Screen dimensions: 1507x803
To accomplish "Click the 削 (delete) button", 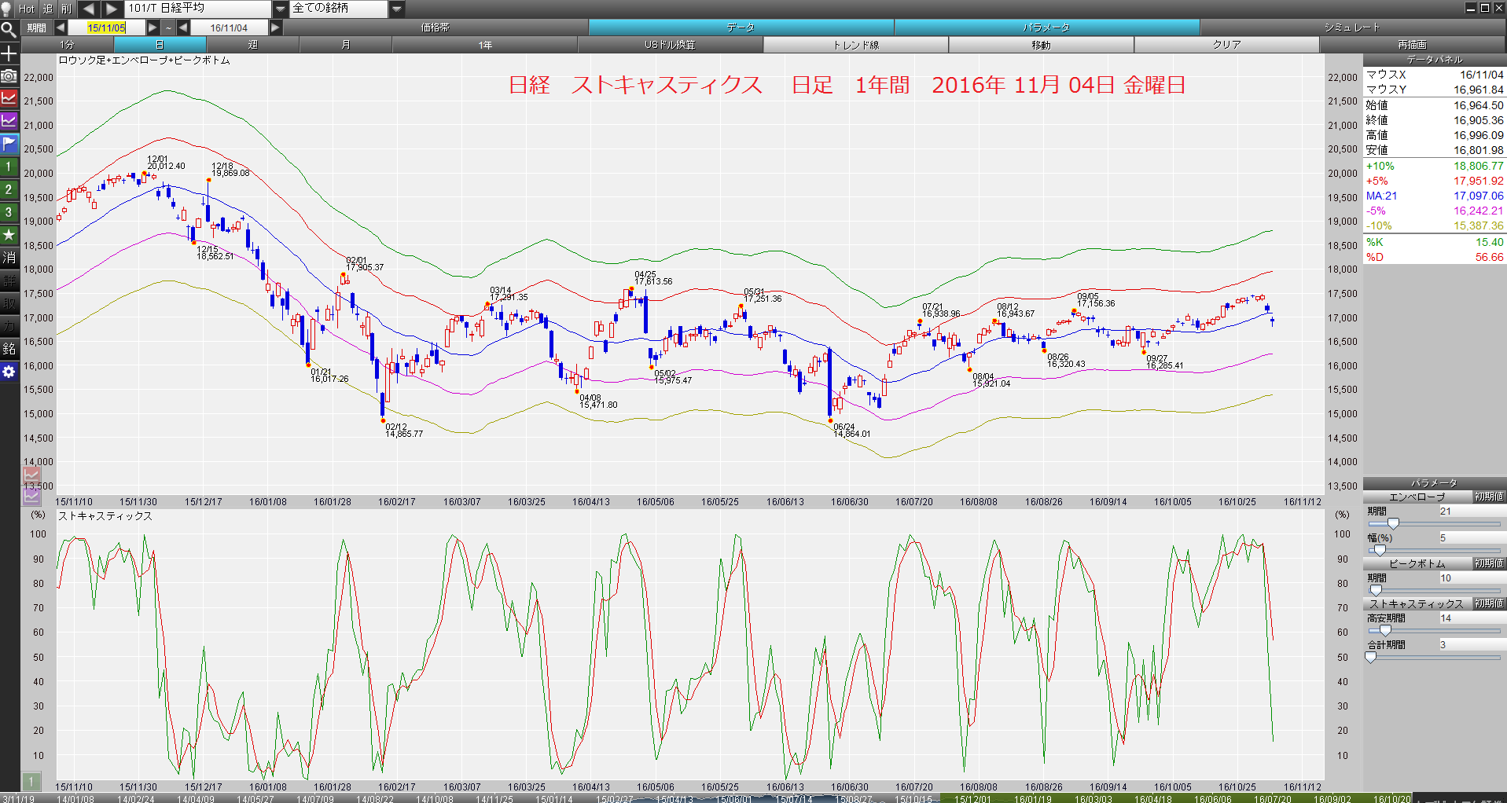I will [x=66, y=9].
